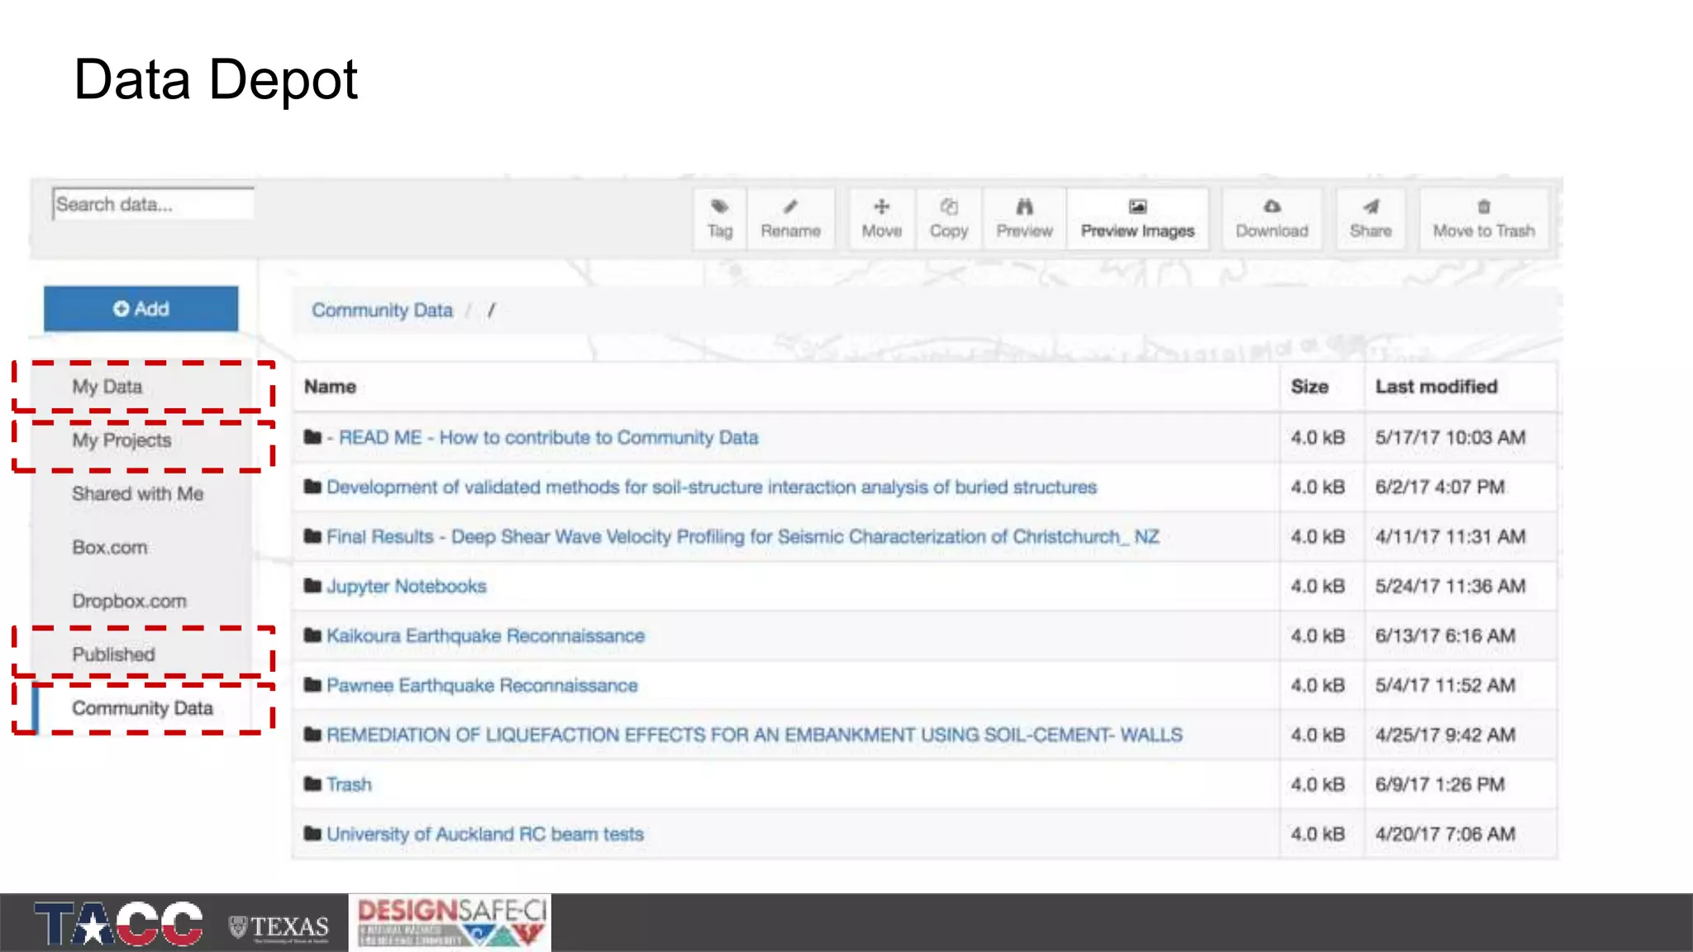Image resolution: width=1693 pixels, height=952 pixels.
Task: Click Community Data breadcrumb link
Action: pos(382,311)
